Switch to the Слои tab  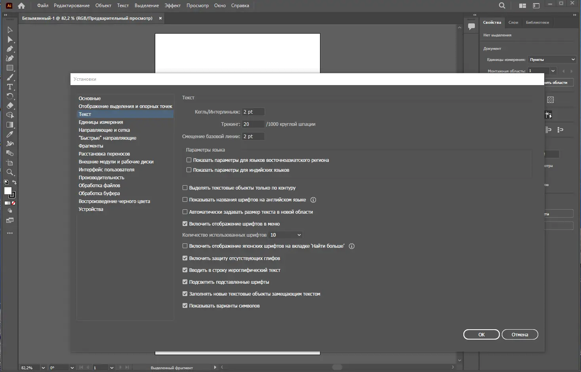pyautogui.click(x=513, y=23)
